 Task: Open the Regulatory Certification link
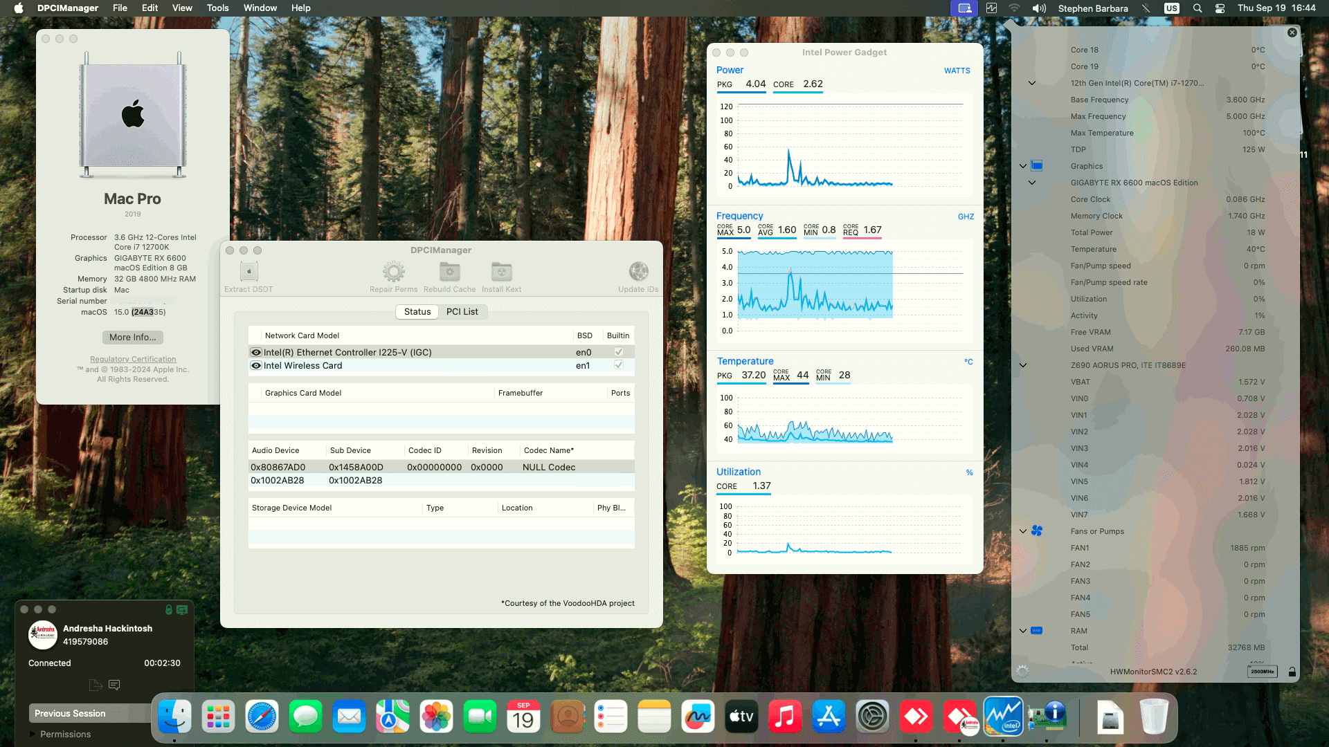click(132, 358)
